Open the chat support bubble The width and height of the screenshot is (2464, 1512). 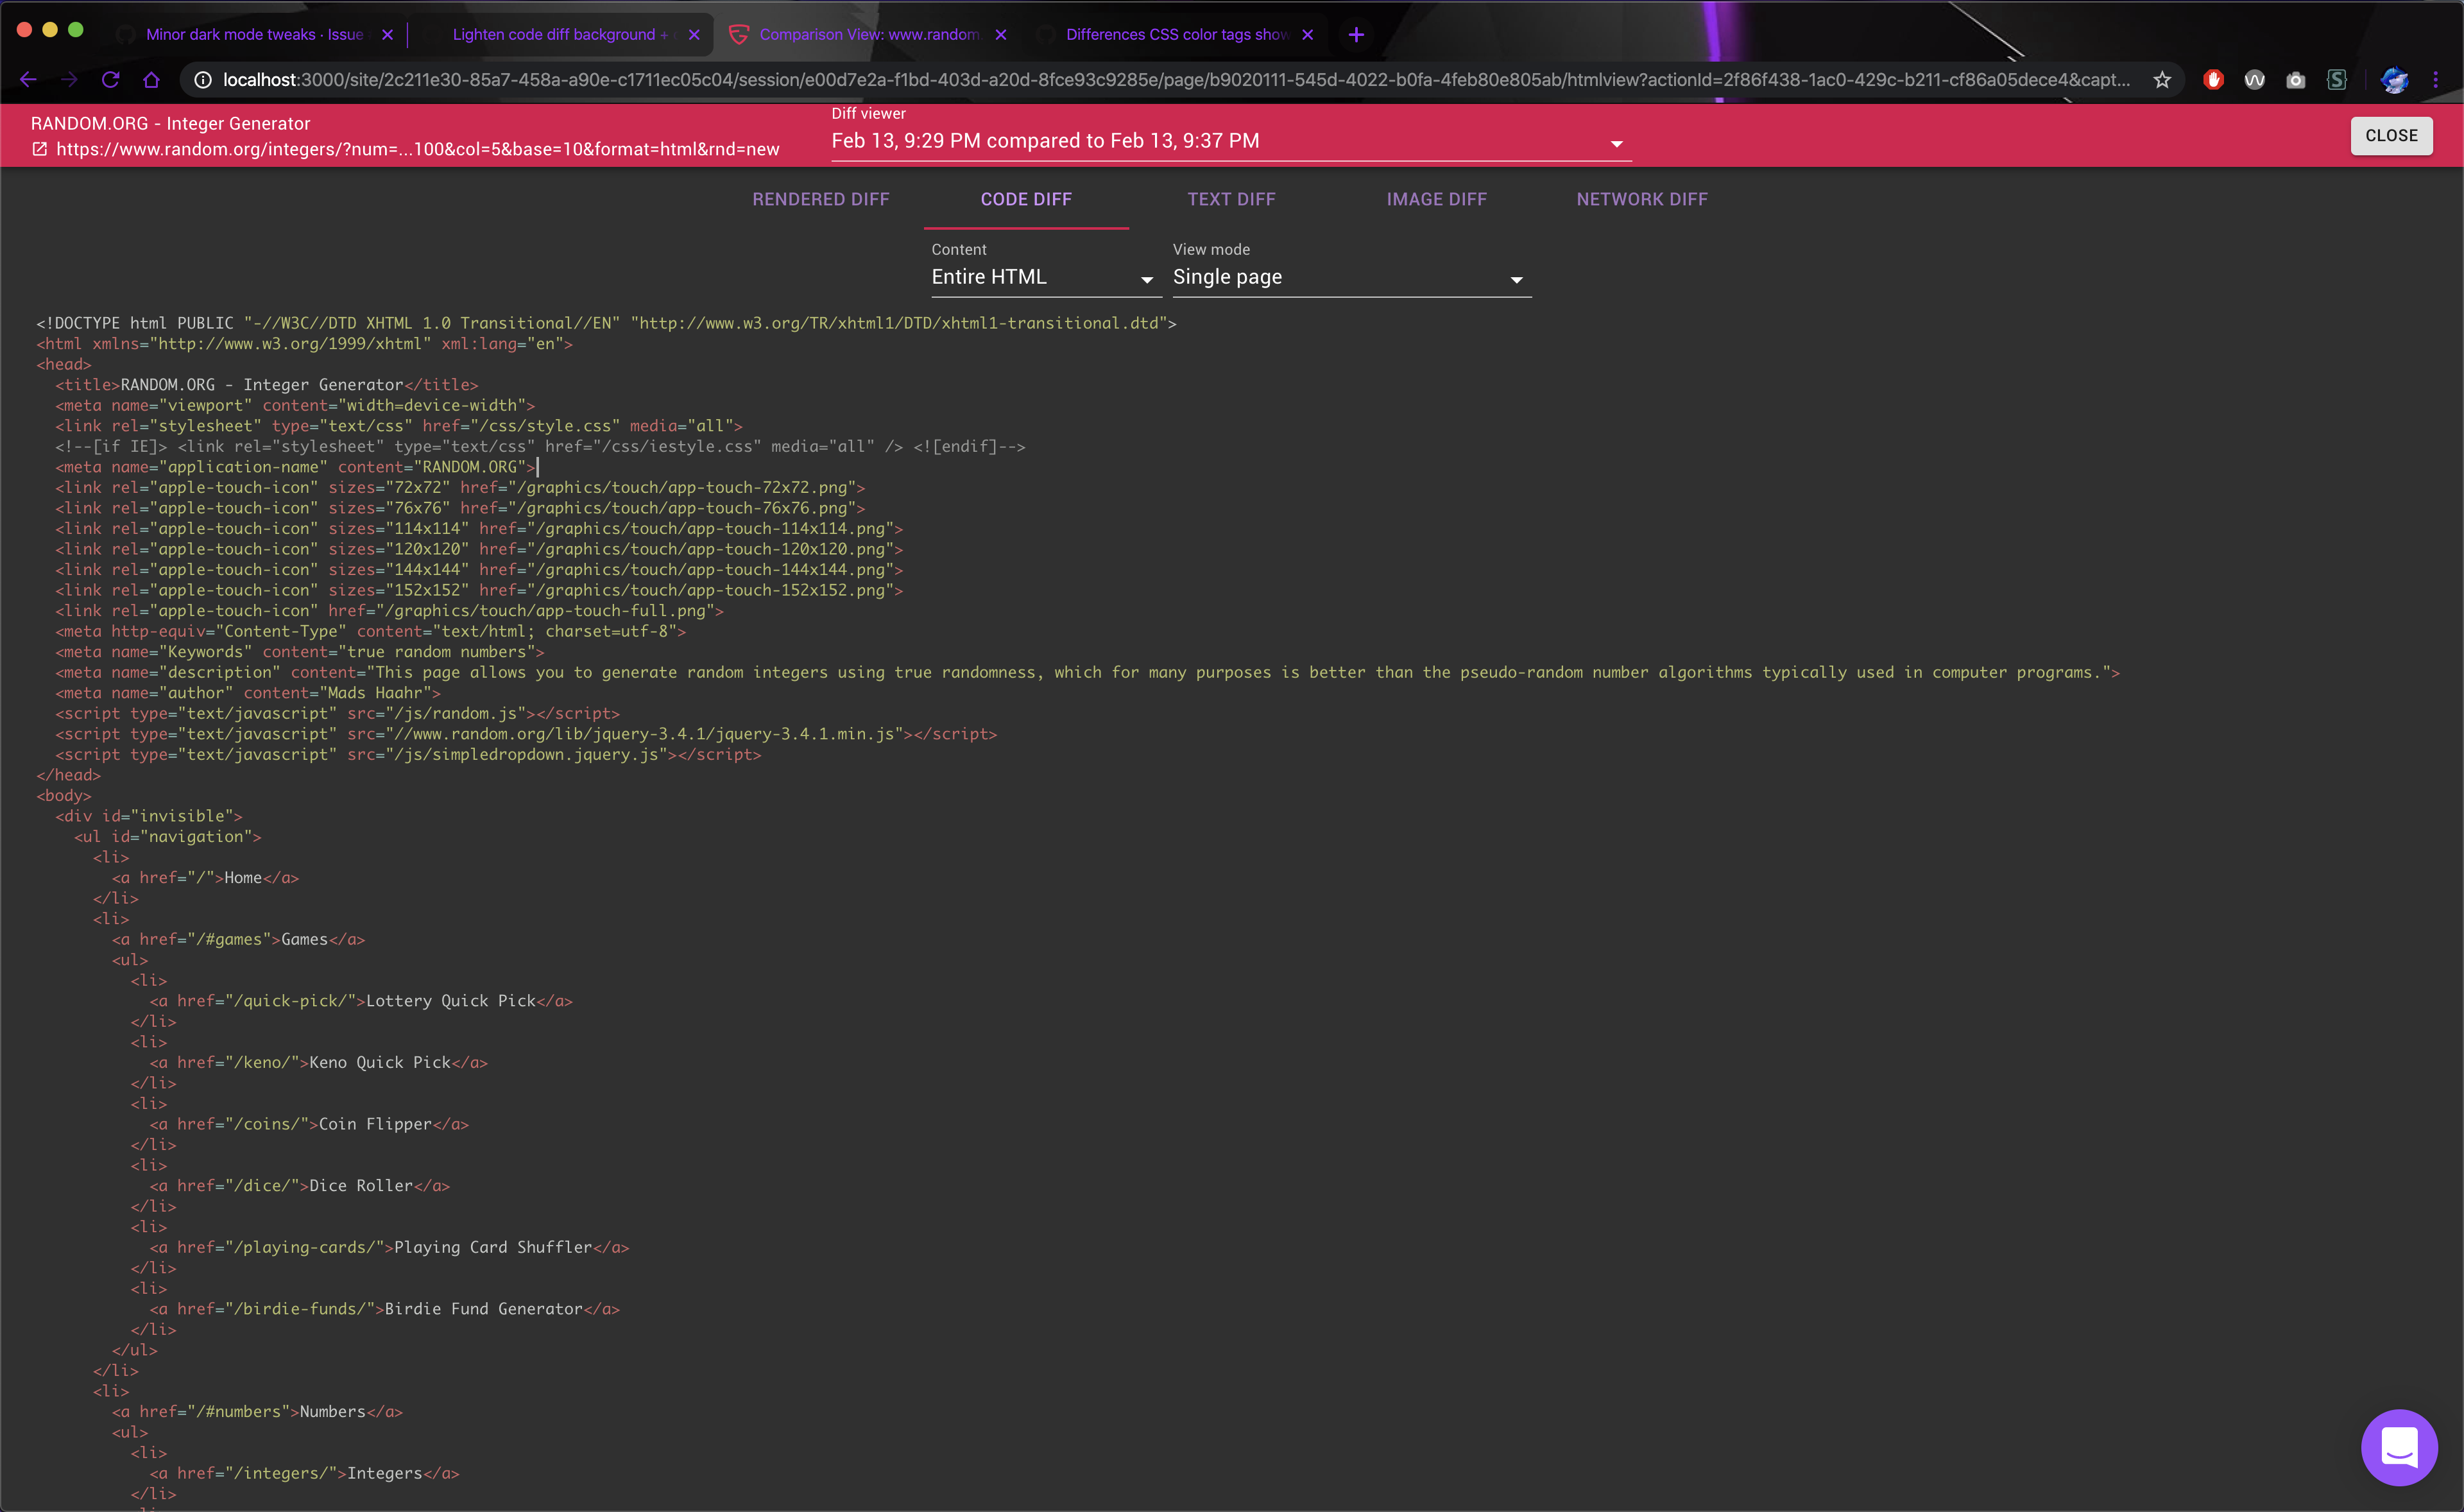click(x=2400, y=1447)
